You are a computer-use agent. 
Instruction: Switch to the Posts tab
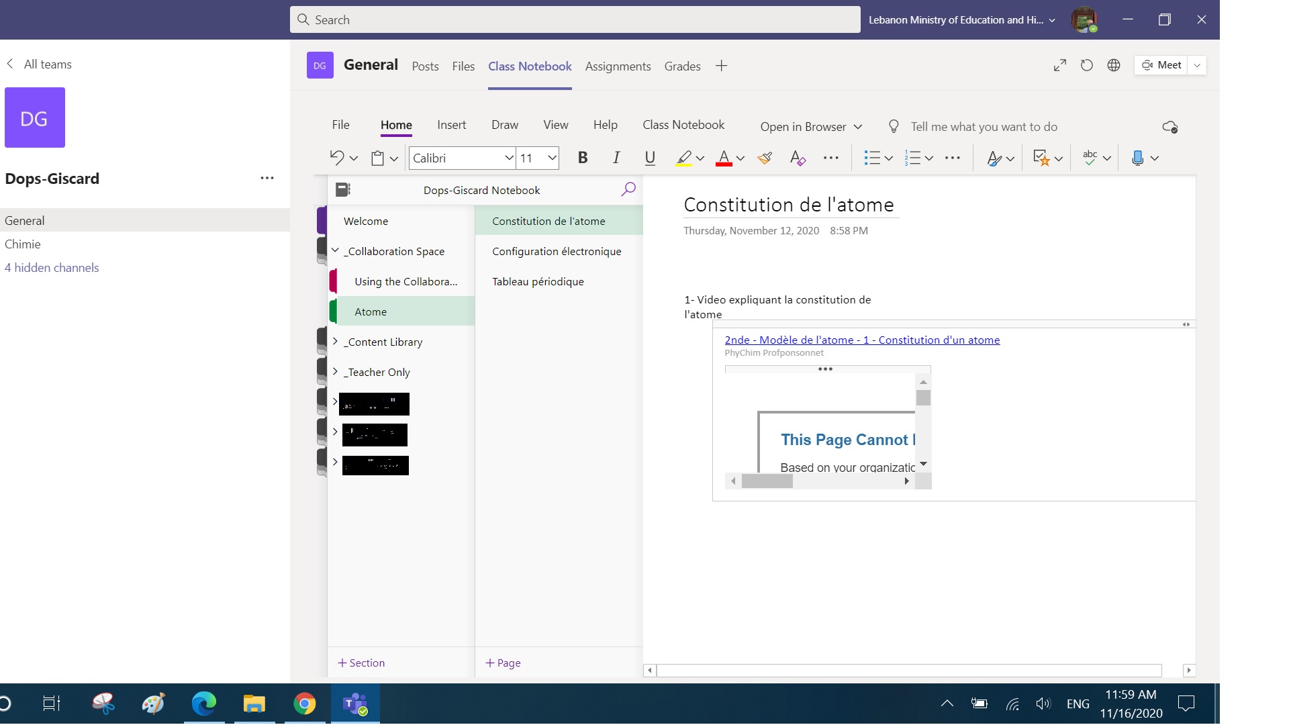[425, 66]
